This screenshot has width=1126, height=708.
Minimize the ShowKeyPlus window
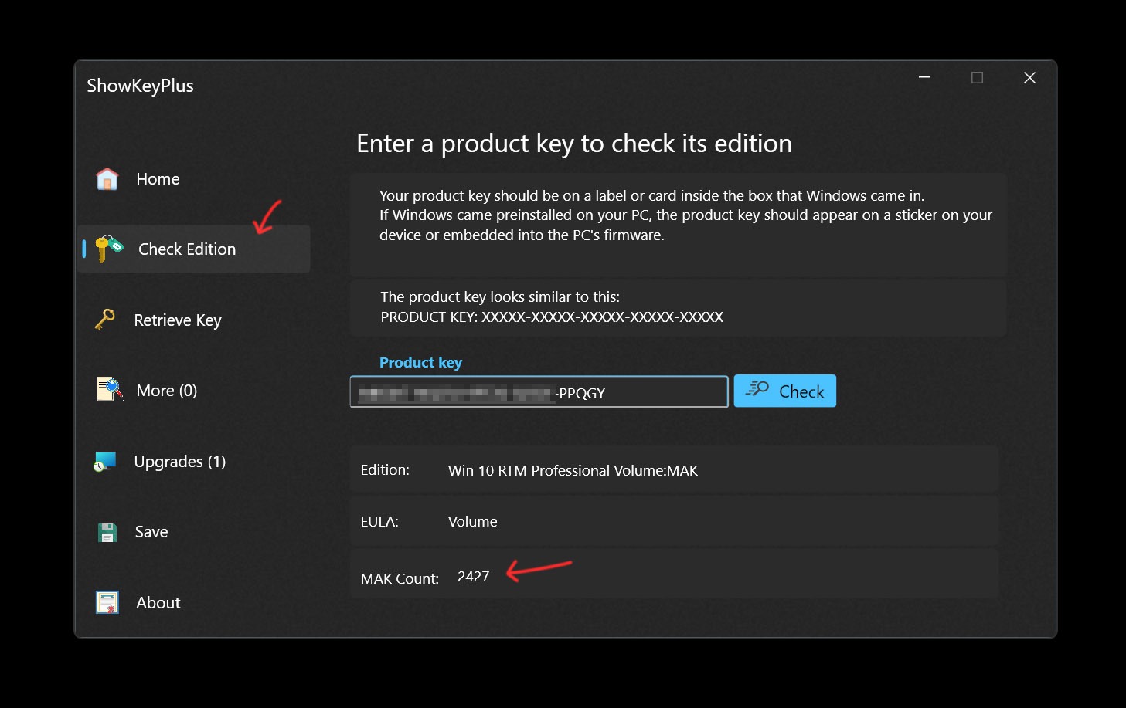coord(924,78)
